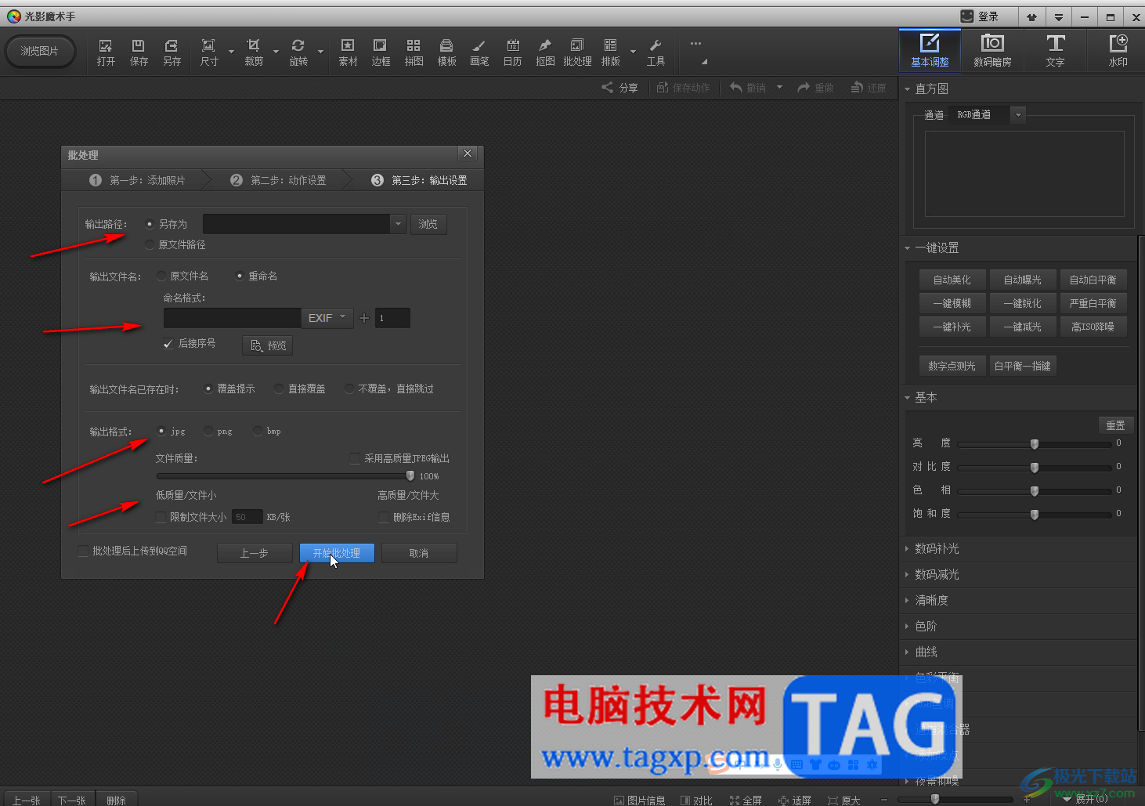Click the 另存 save-as icon
The width and height of the screenshot is (1145, 806).
[x=172, y=52]
